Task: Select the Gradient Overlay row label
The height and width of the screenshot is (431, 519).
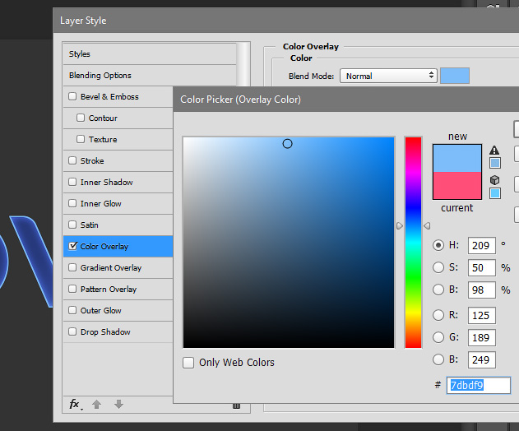Action: pos(111,268)
